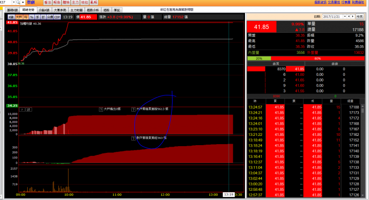Click the 38.05 previous close axis label
Image resolution: width=369 pixels, height=200 pixels.
coord(12,64)
